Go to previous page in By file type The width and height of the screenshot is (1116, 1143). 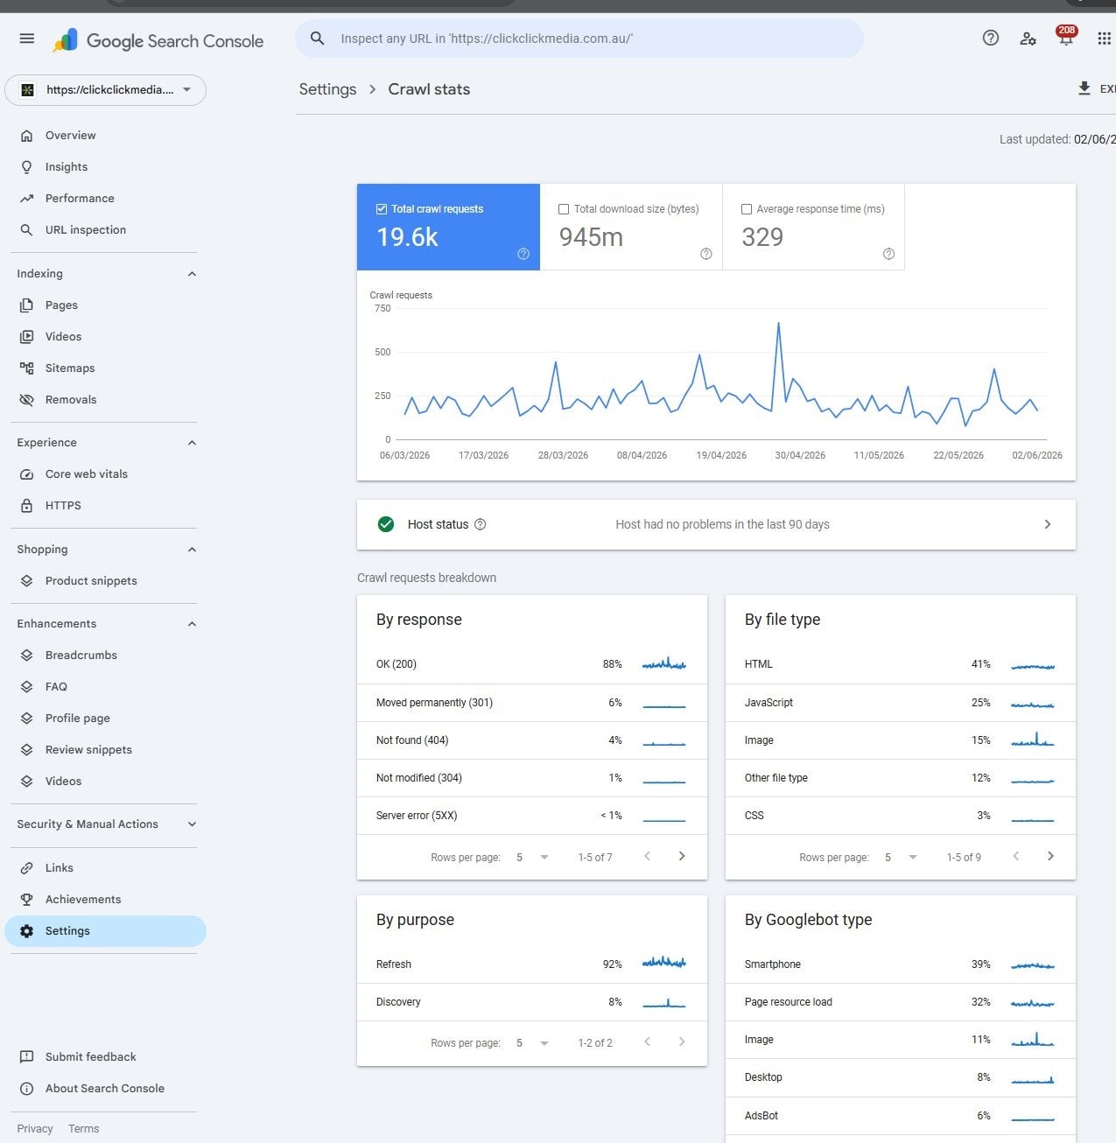[1016, 856]
